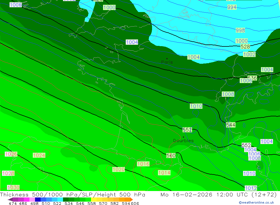Click the orange arrow end of legend
This screenshot has width=280, height=205.
click(x=131, y=199)
